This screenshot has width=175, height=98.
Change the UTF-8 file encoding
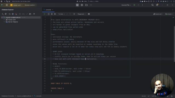click(154, 96)
